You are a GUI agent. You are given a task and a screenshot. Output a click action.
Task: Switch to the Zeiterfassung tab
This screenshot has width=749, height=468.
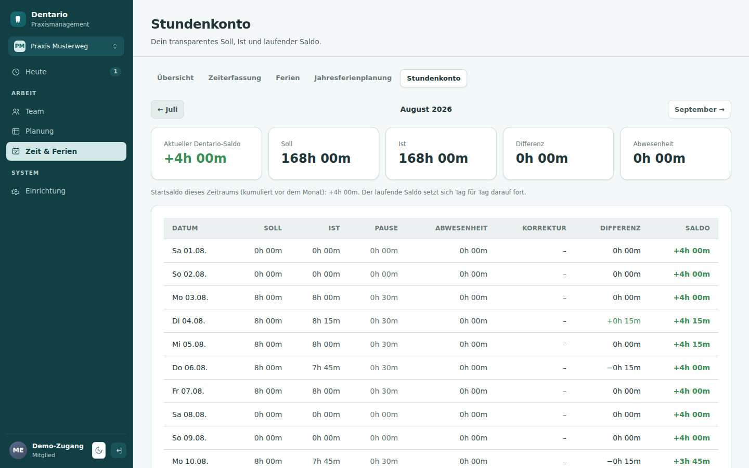pos(235,78)
